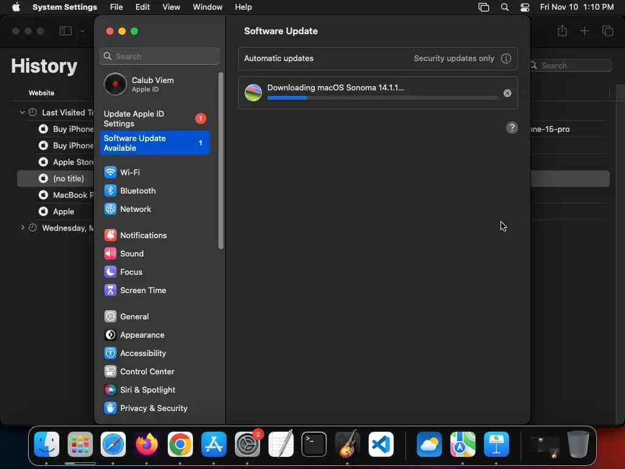Open Weather app from the Dock
The image size is (625, 469).
point(429,445)
